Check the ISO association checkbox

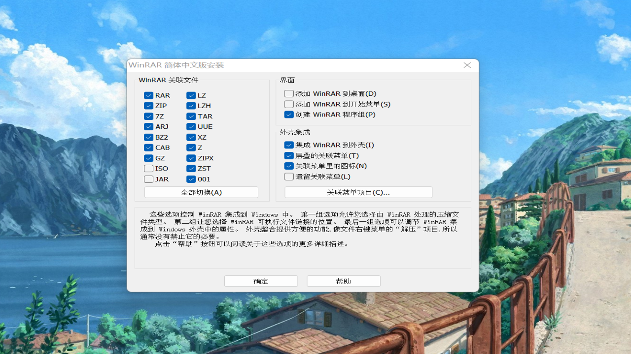(148, 168)
